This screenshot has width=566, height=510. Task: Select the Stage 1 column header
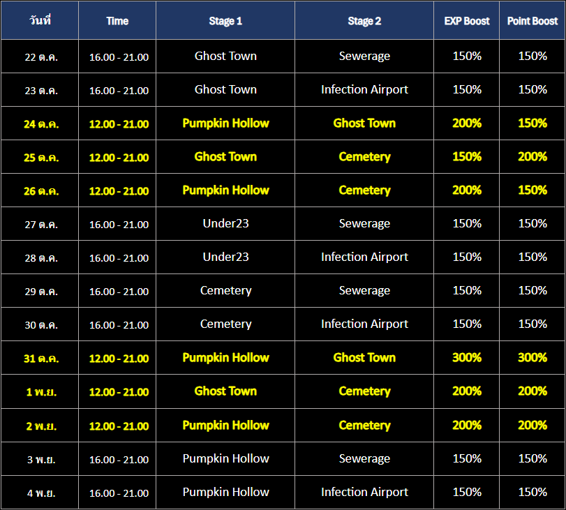pyautogui.click(x=225, y=21)
